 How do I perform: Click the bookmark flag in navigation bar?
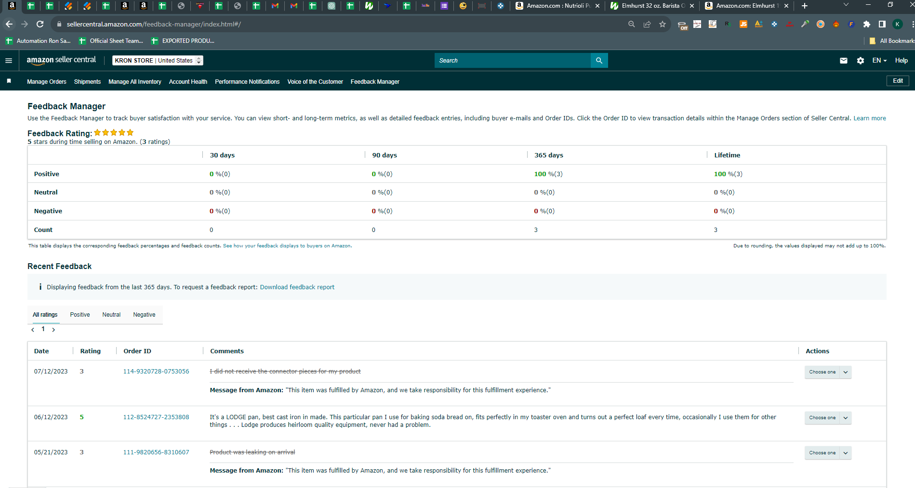[9, 81]
